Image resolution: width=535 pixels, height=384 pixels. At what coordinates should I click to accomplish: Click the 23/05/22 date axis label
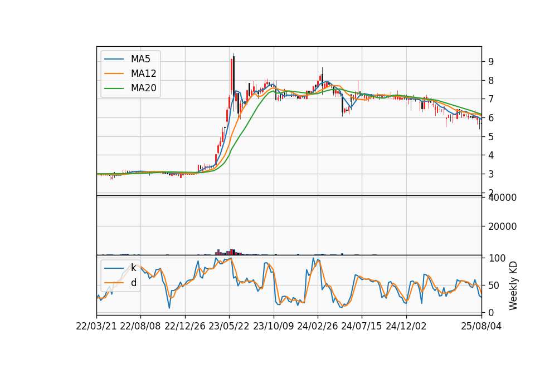coord(229,326)
